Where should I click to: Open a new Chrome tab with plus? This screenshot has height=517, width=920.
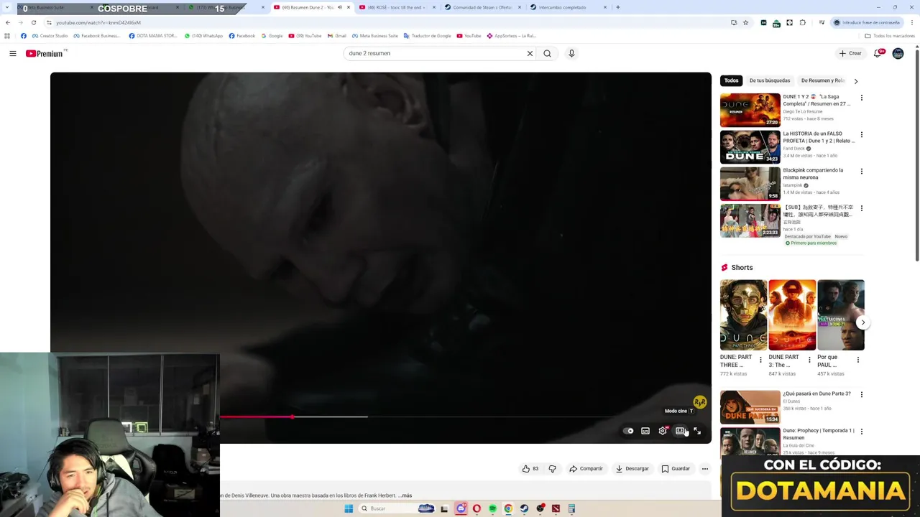point(617,7)
